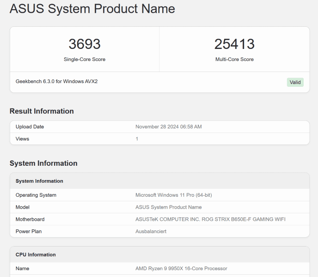Click the Single-Core Score label
Viewport: 318px width, 277px height.
pyautogui.click(x=85, y=60)
